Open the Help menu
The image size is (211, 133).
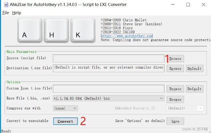(17, 13)
